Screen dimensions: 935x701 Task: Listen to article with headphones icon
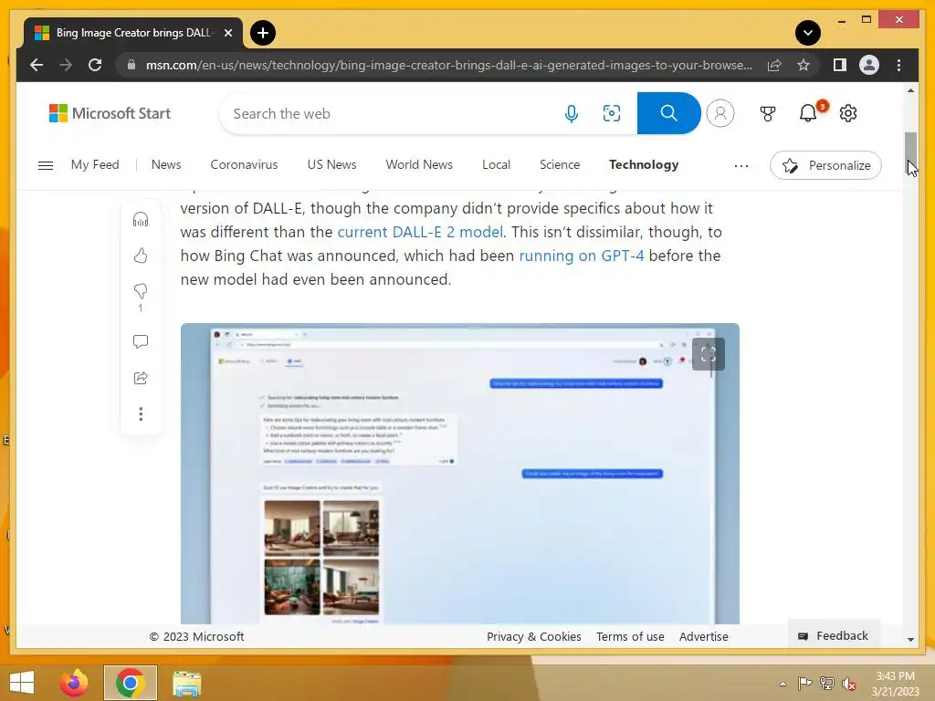[141, 219]
